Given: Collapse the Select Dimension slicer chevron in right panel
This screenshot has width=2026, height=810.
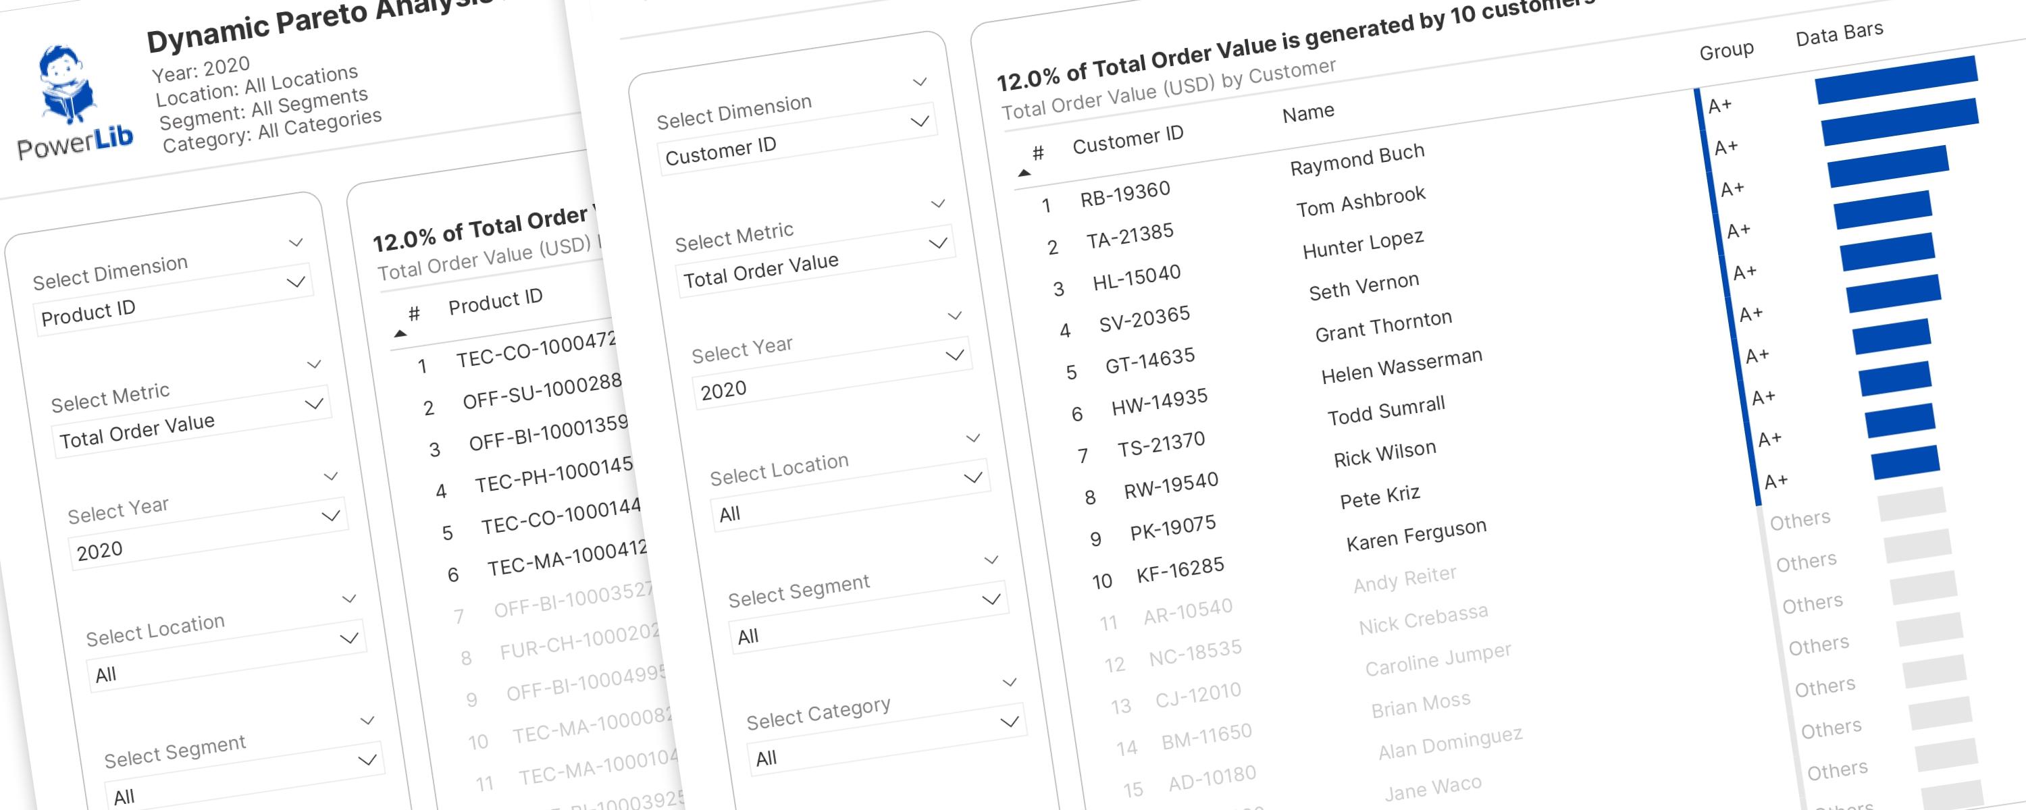Looking at the screenshot, I should (x=919, y=82).
